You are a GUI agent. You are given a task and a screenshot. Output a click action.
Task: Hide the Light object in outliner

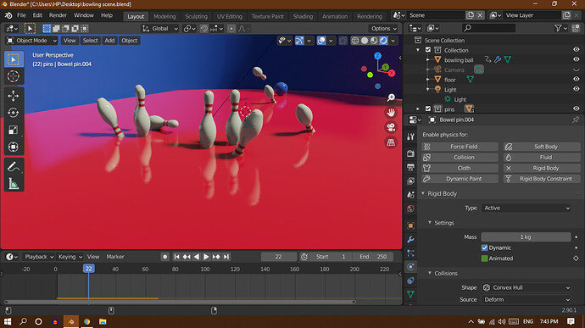click(576, 89)
